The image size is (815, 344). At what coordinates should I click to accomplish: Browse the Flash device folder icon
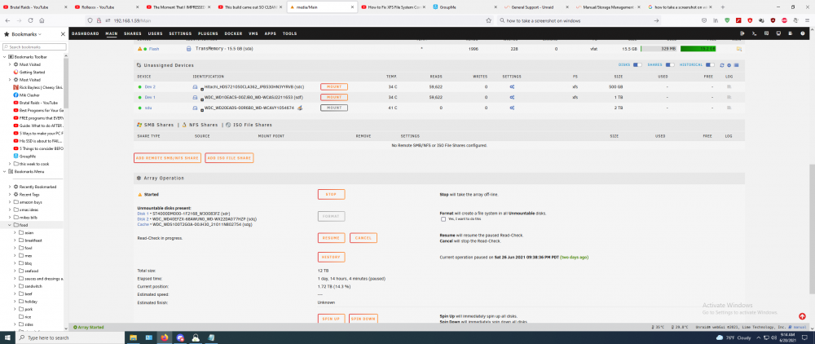738,49
